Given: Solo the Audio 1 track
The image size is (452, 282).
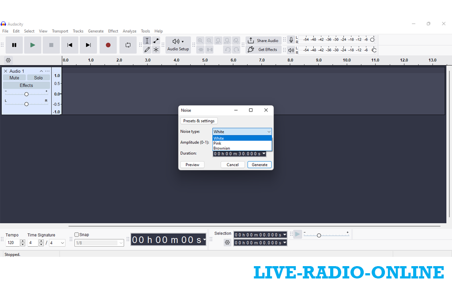Looking at the screenshot, I should pyautogui.click(x=38, y=78).
